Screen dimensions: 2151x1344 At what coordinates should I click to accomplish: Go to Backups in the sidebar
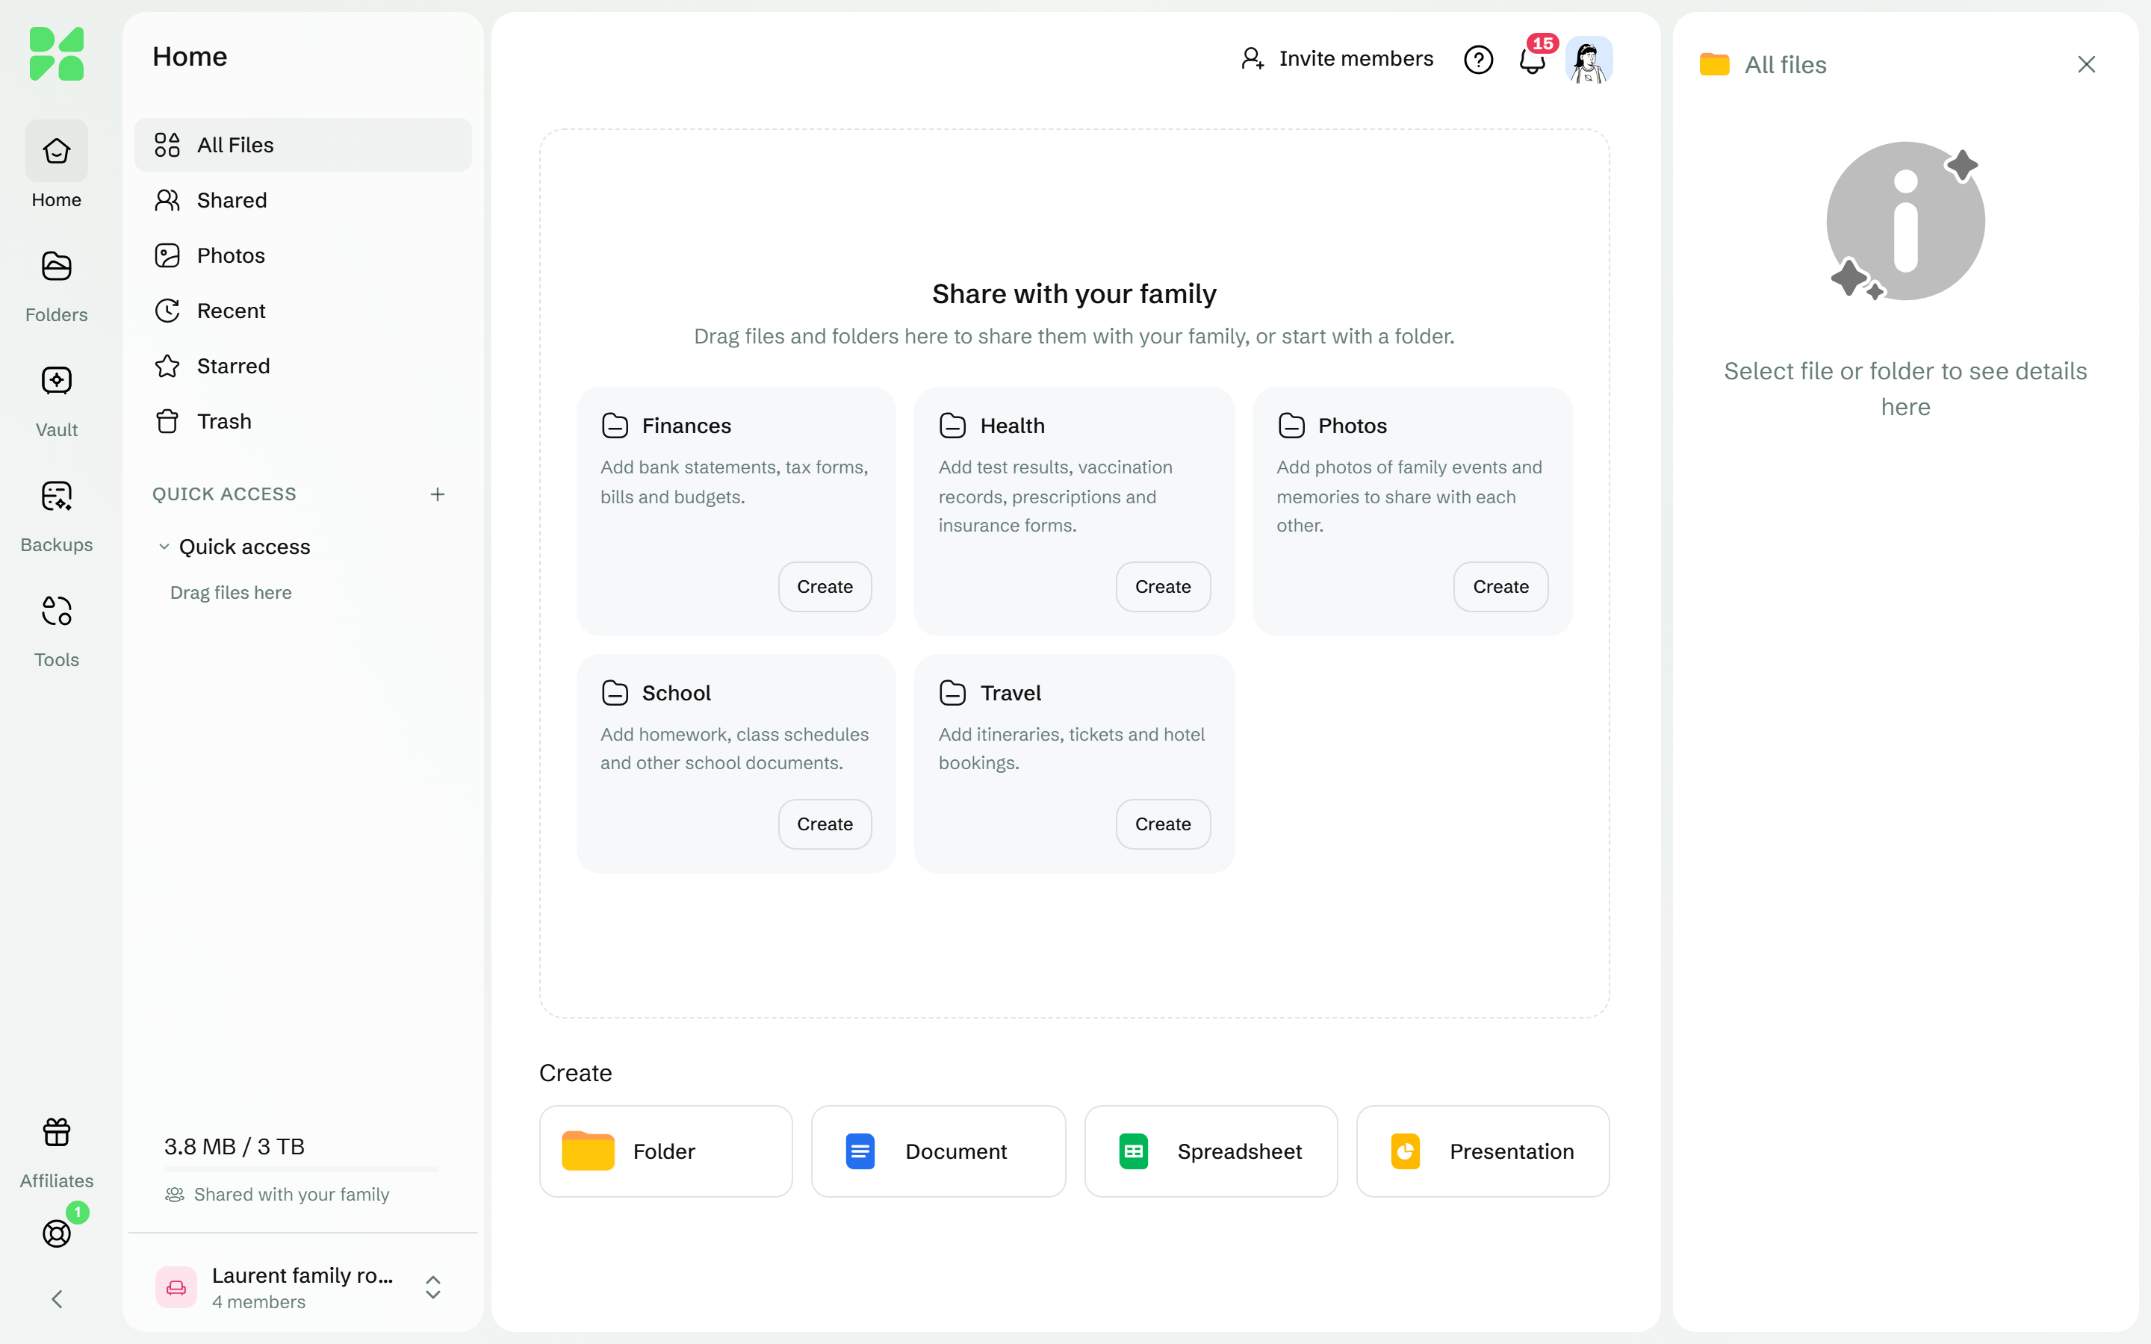point(56,515)
